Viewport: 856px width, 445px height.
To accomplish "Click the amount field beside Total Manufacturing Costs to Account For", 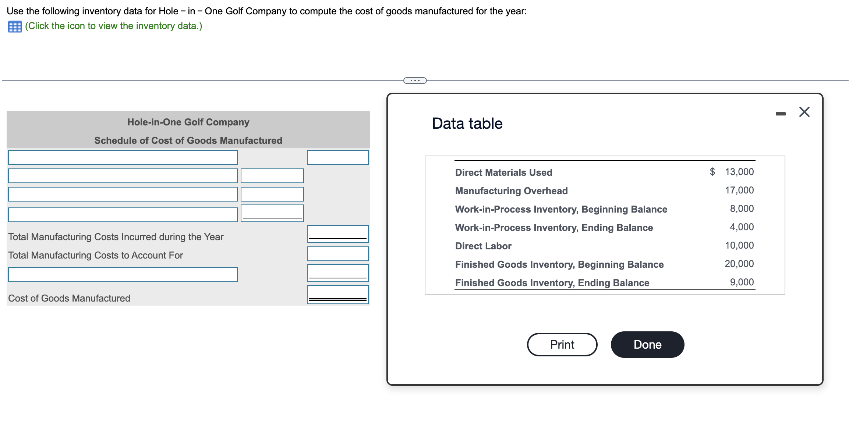I will coord(337,253).
